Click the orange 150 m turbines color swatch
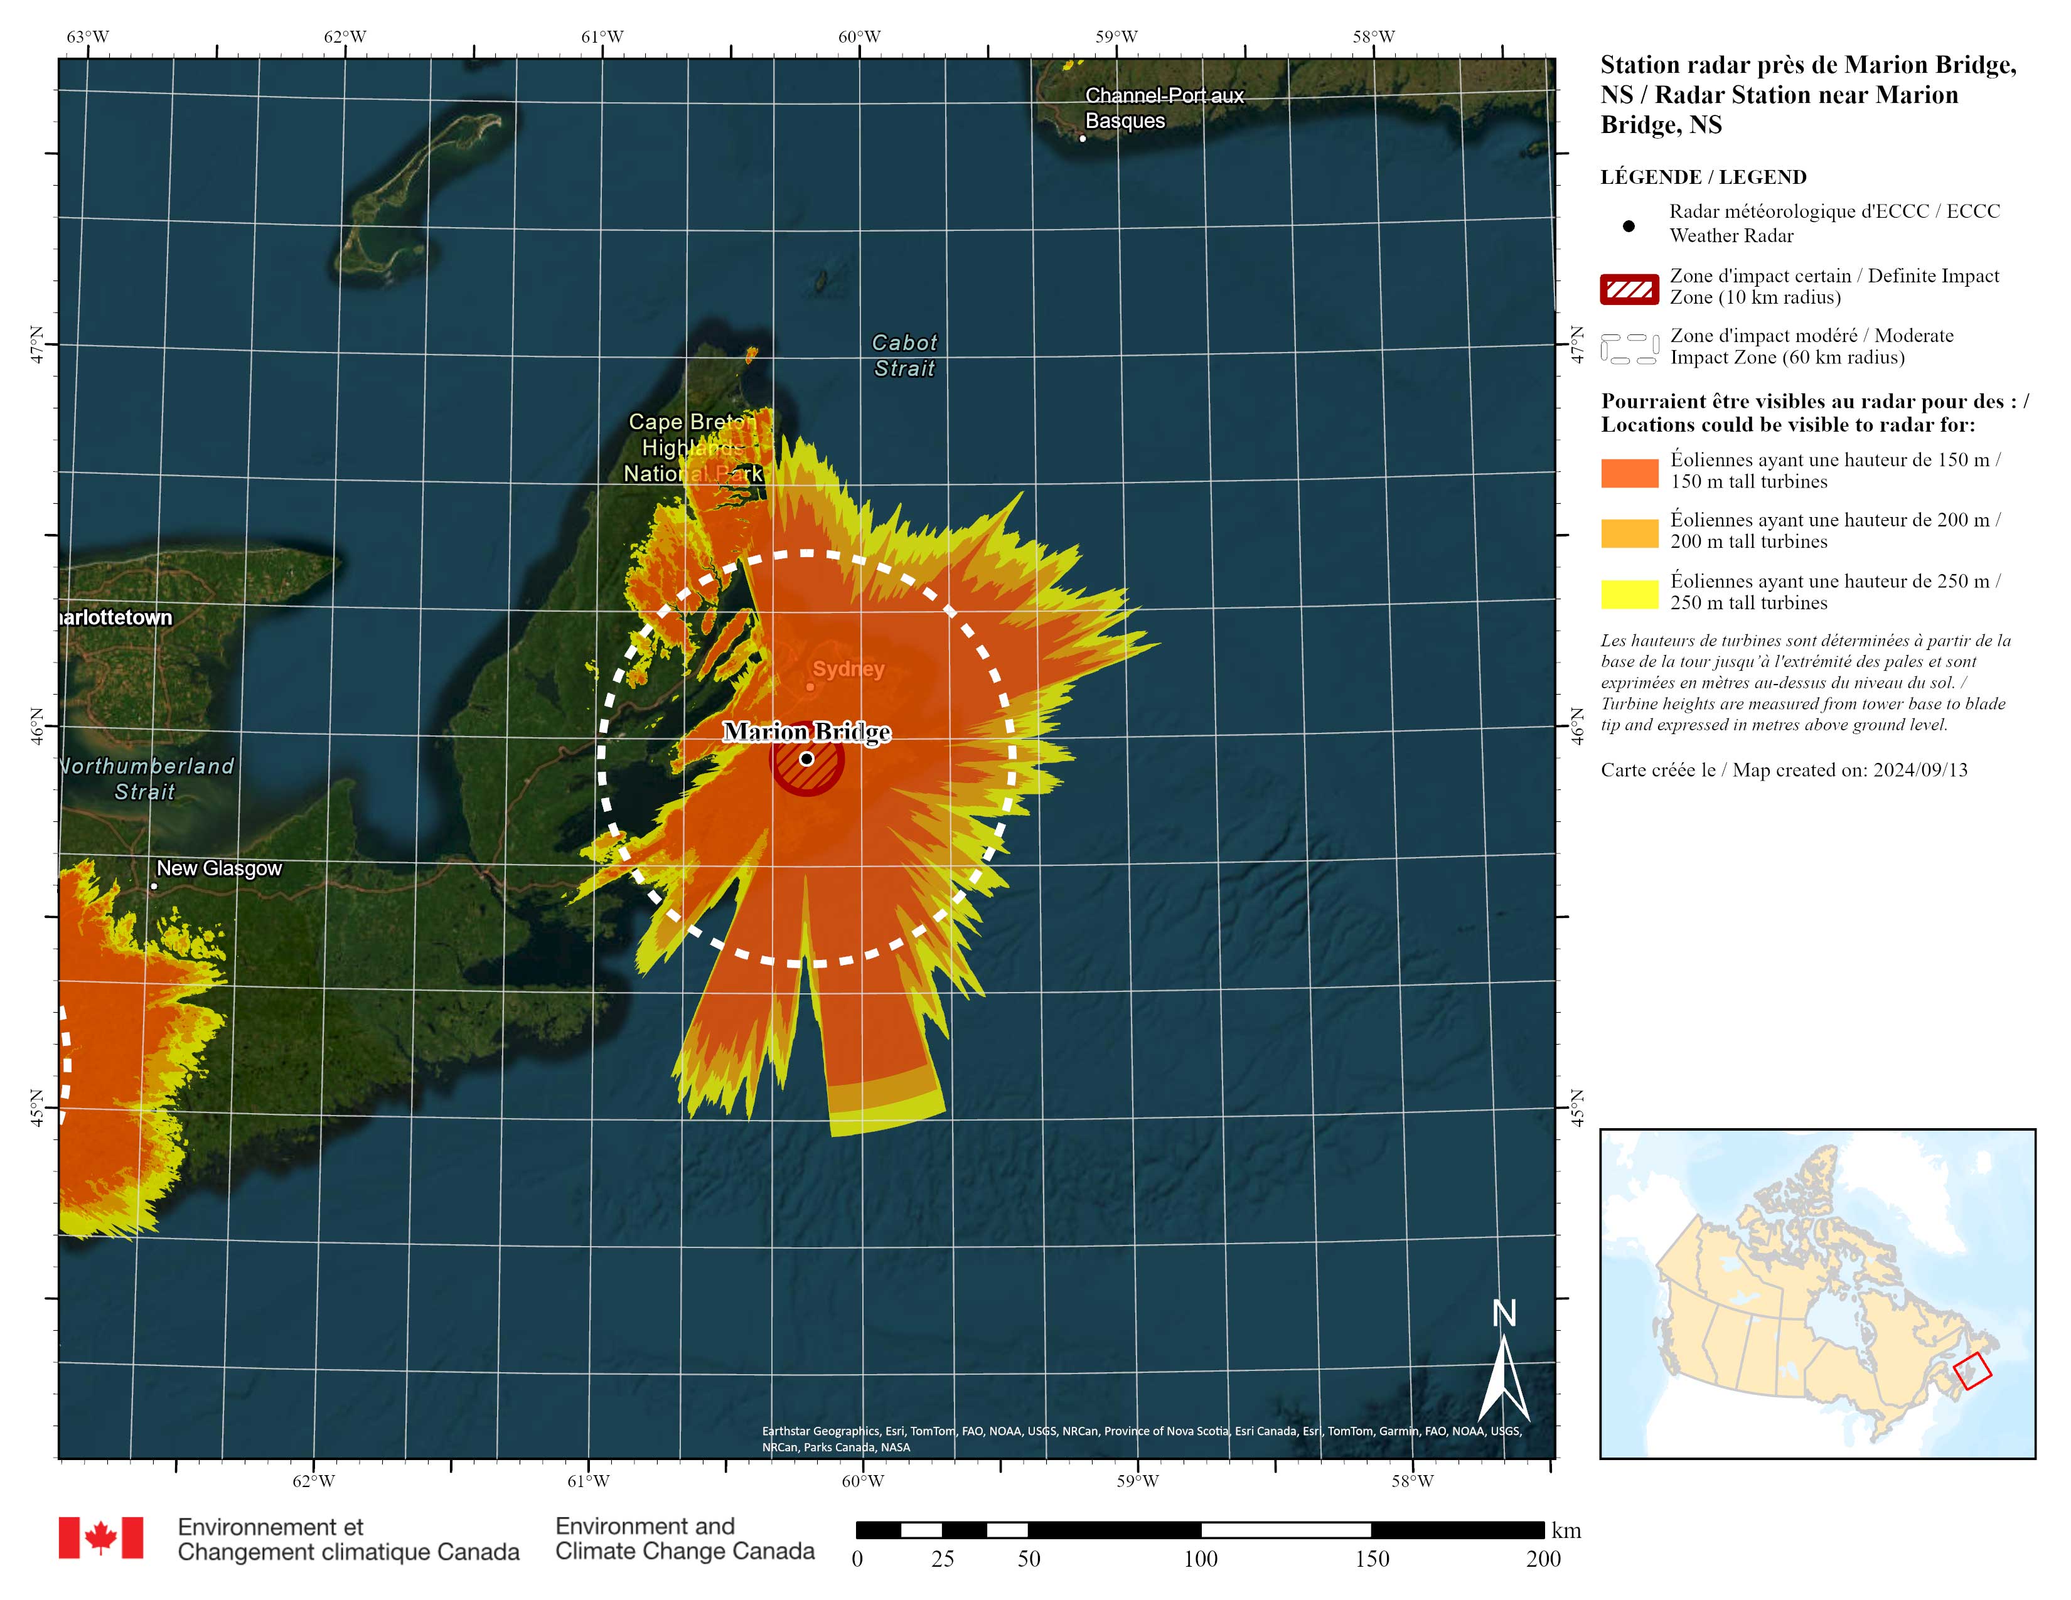Image resolution: width=2071 pixels, height=1600 pixels. (1629, 473)
